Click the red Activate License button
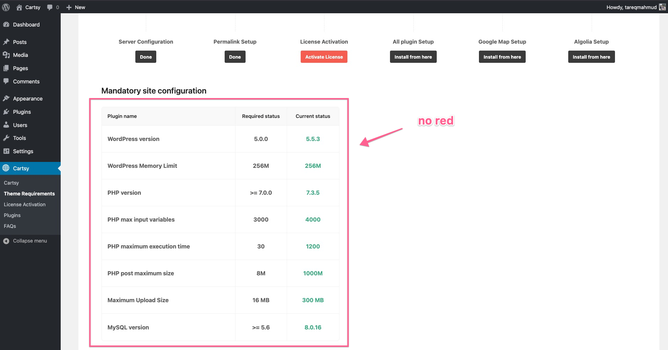Viewport: 668px width, 350px height. pyautogui.click(x=324, y=57)
